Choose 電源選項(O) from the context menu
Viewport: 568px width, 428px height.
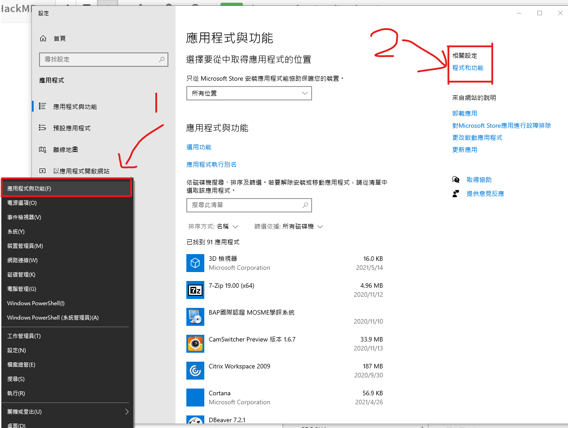pos(66,203)
